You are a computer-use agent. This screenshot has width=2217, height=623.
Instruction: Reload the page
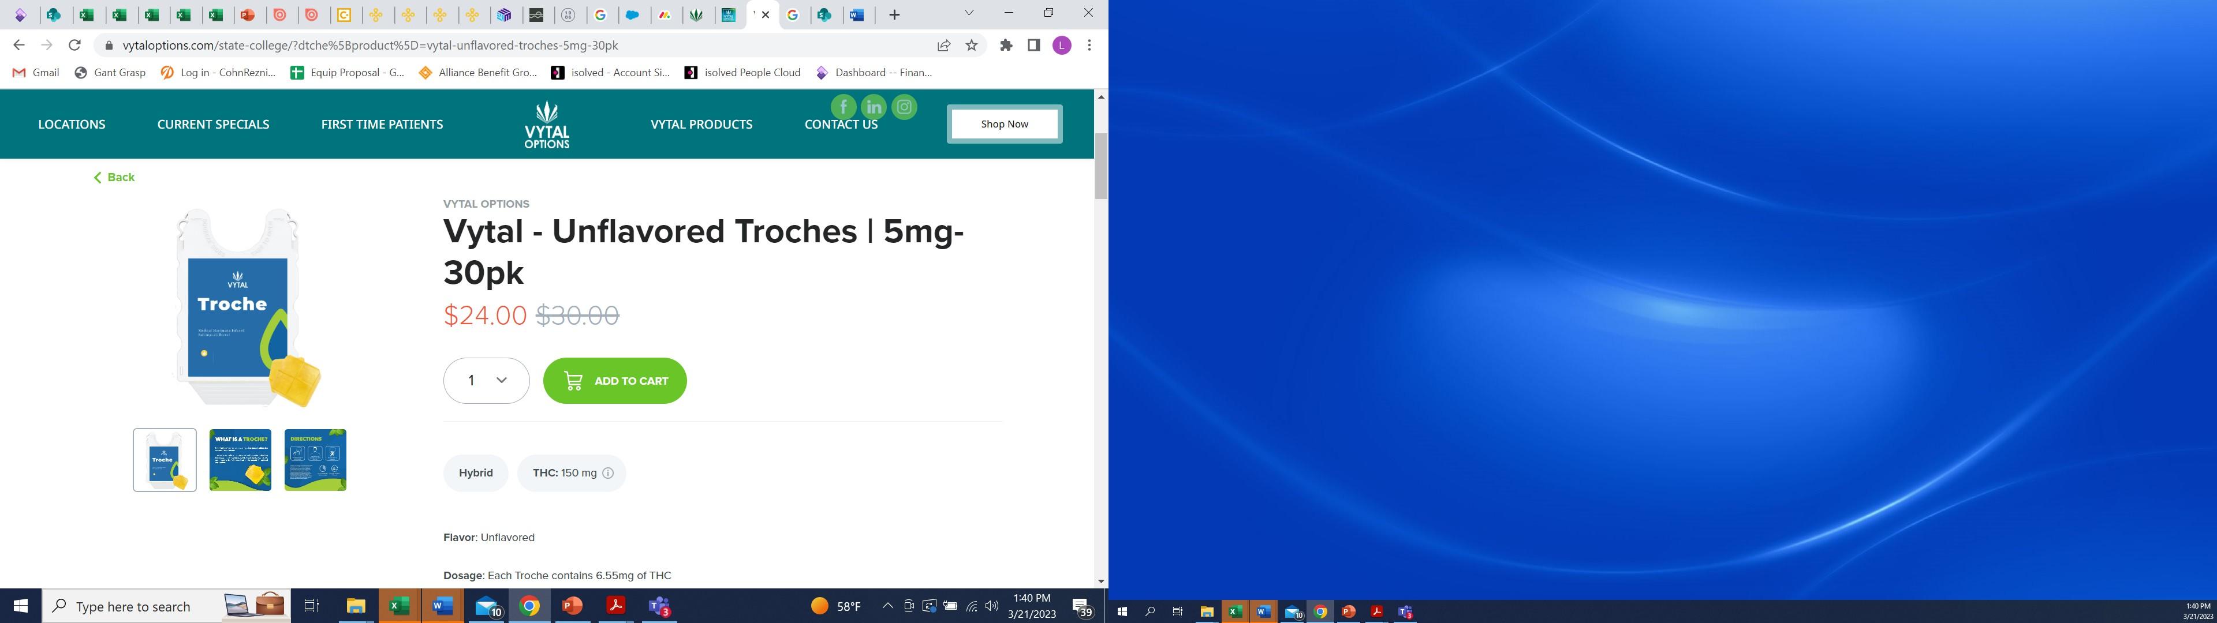pos(75,46)
